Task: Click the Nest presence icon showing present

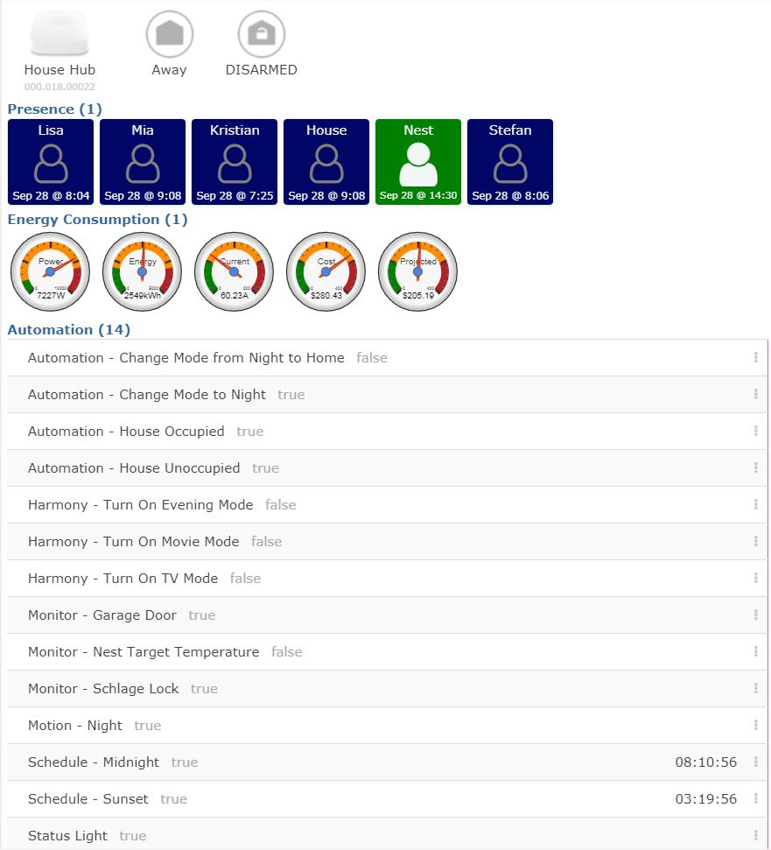Action: (x=417, y=162)
